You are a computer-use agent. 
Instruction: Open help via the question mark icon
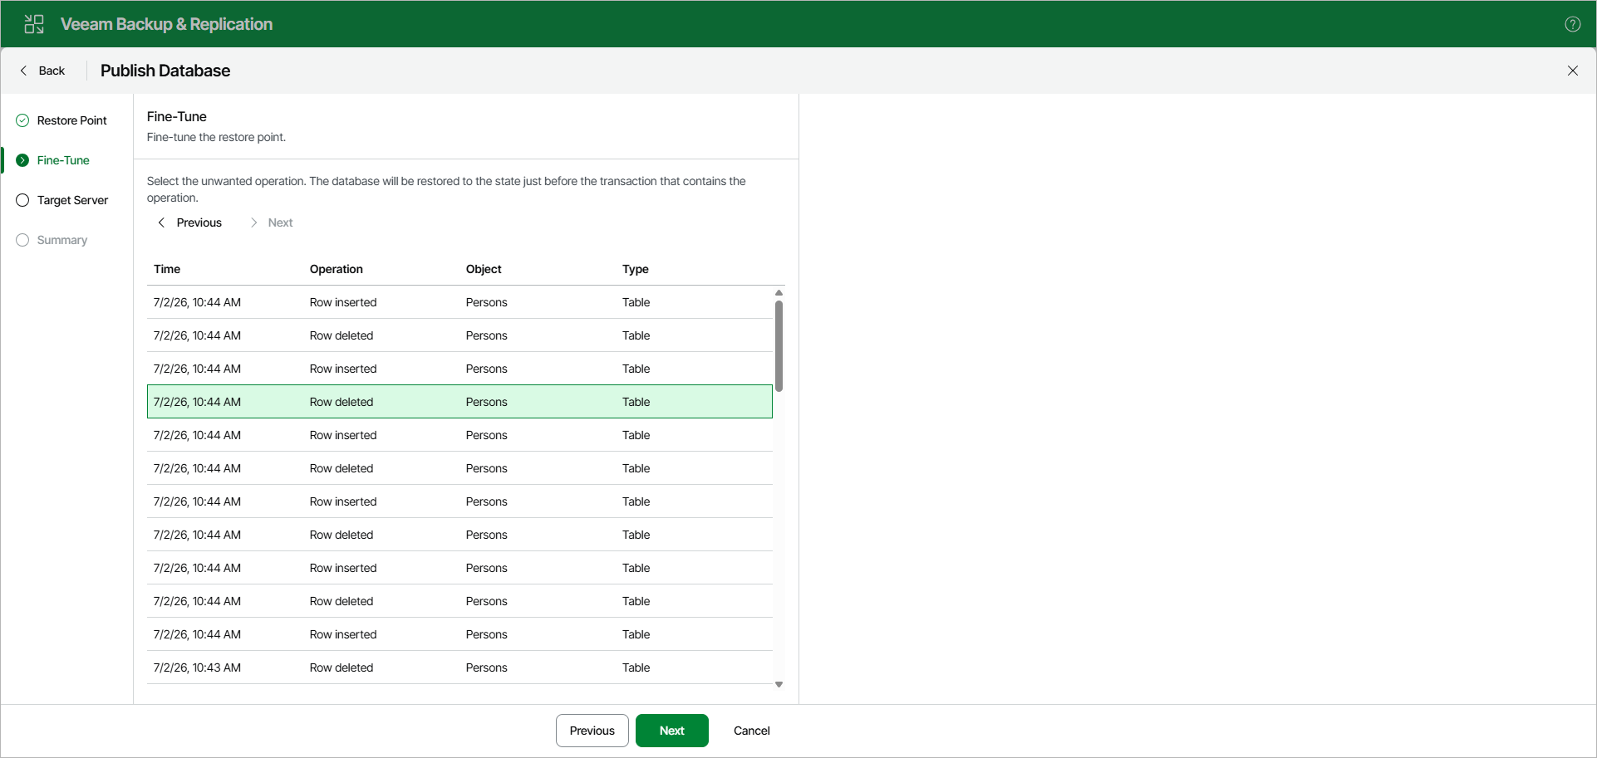(x=1573, y=24)
